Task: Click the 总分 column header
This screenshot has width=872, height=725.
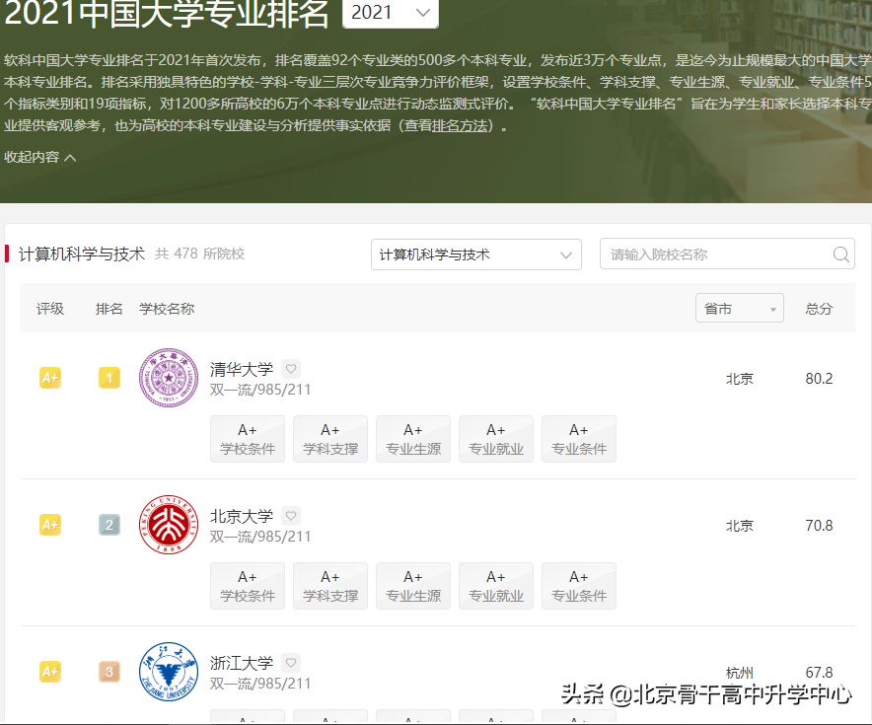Action: pos(819,309)
